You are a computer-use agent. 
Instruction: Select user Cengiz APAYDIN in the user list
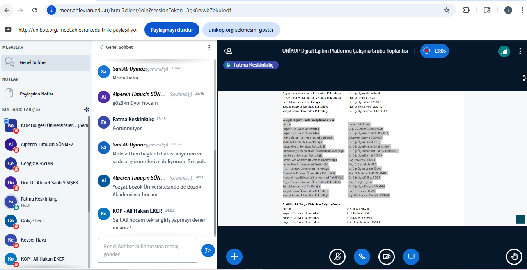click(37, 164)
